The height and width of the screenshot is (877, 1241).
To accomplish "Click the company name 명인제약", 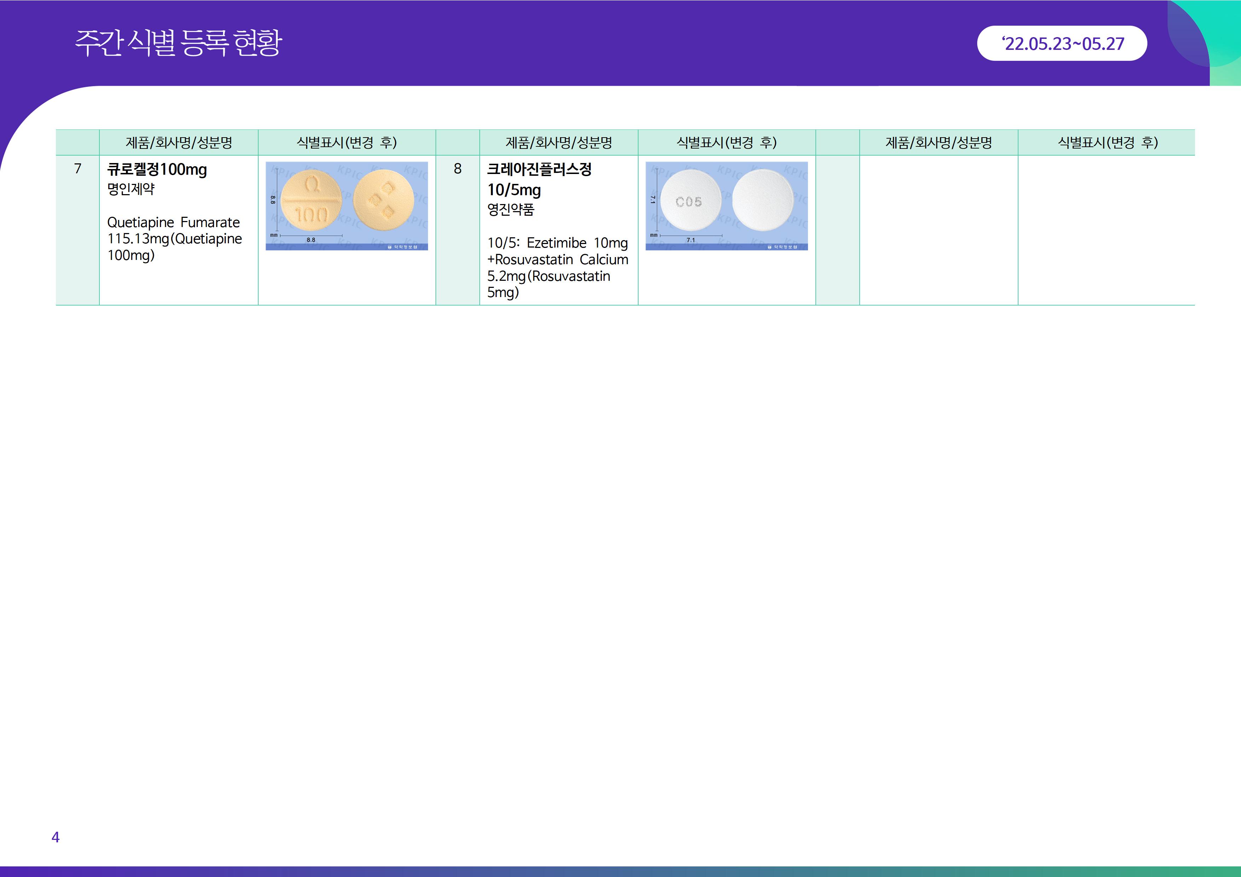I will coord(131,189).
